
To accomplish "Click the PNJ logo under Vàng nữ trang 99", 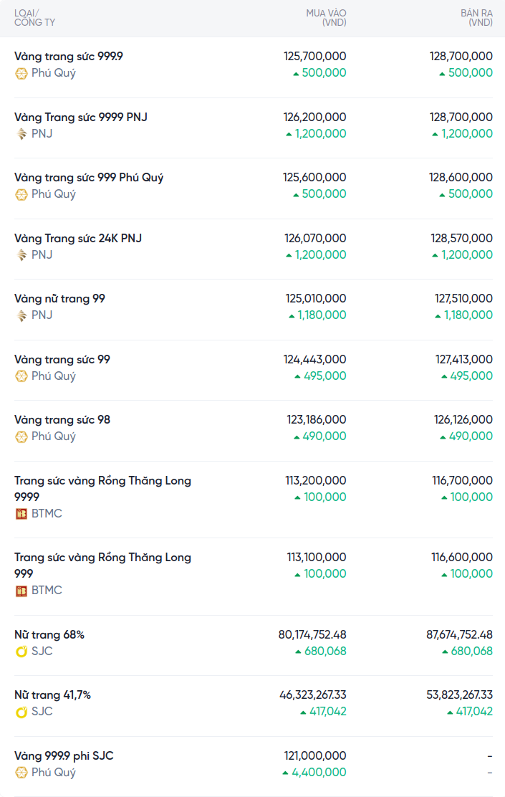I will 21,315.
